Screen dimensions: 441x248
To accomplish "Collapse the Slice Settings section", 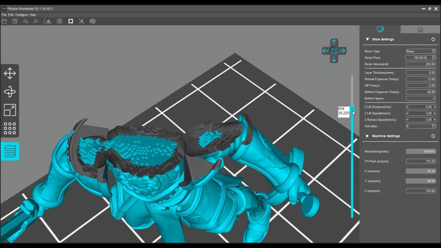I will [x=367, y=39].
